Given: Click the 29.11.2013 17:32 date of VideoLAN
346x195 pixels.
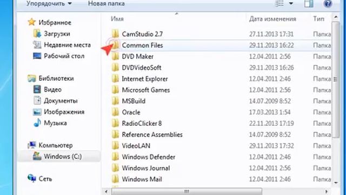Looking at the screenshot, I should click(271, 146).
